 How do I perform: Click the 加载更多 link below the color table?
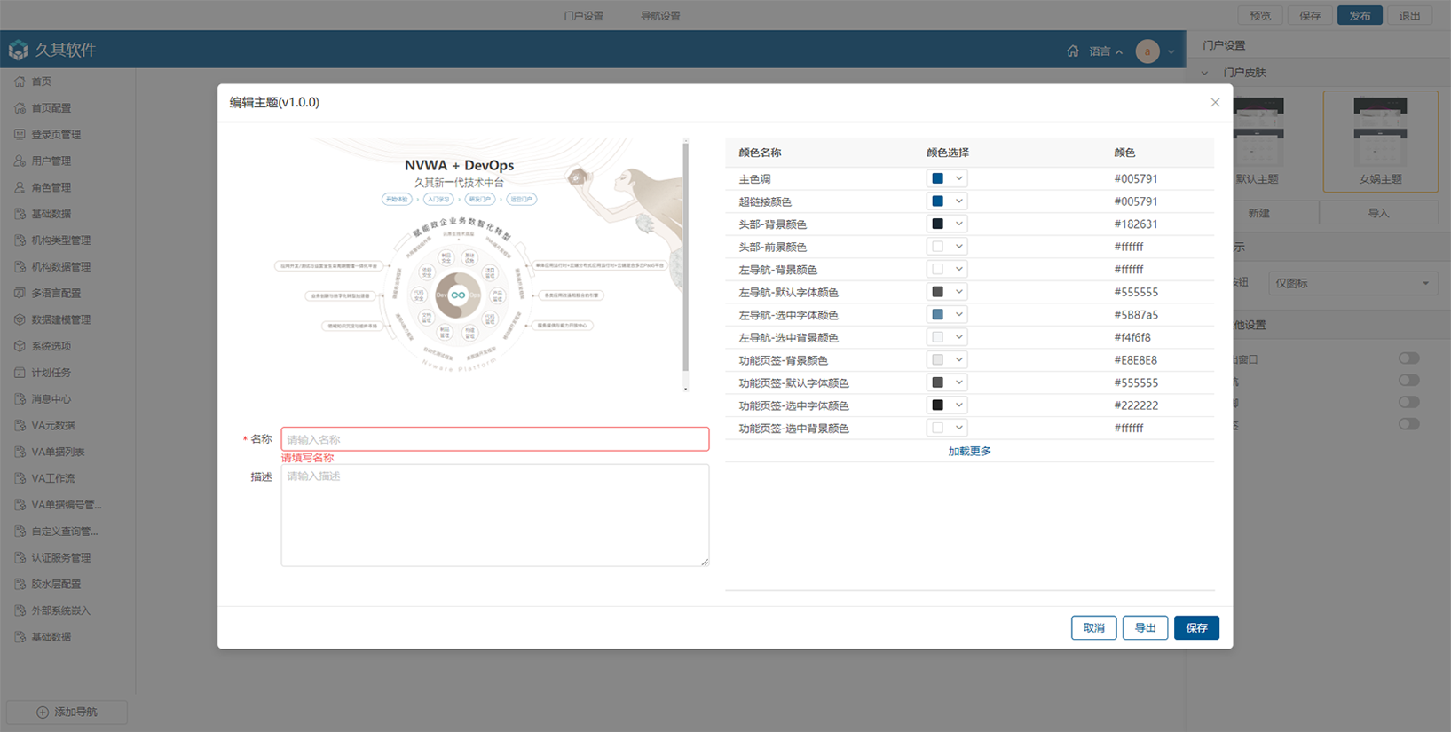pos(969,452)
